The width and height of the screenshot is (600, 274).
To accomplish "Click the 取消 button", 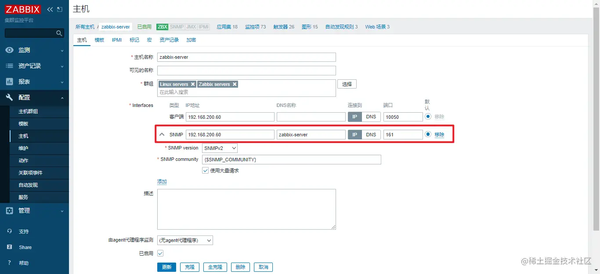I will (x=264, y=267).
